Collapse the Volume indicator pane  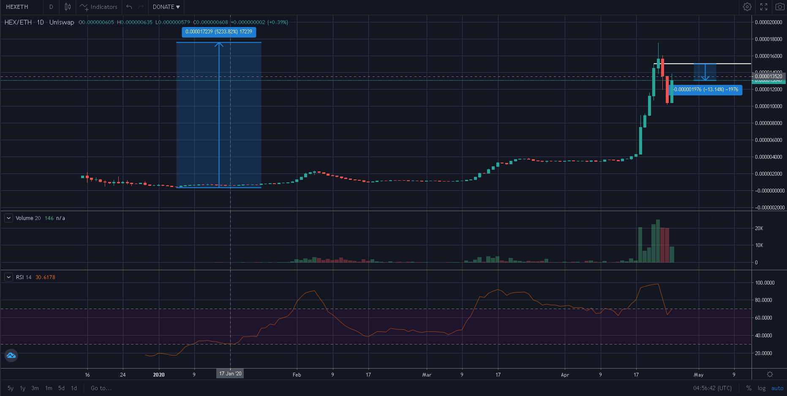point(8,218)
